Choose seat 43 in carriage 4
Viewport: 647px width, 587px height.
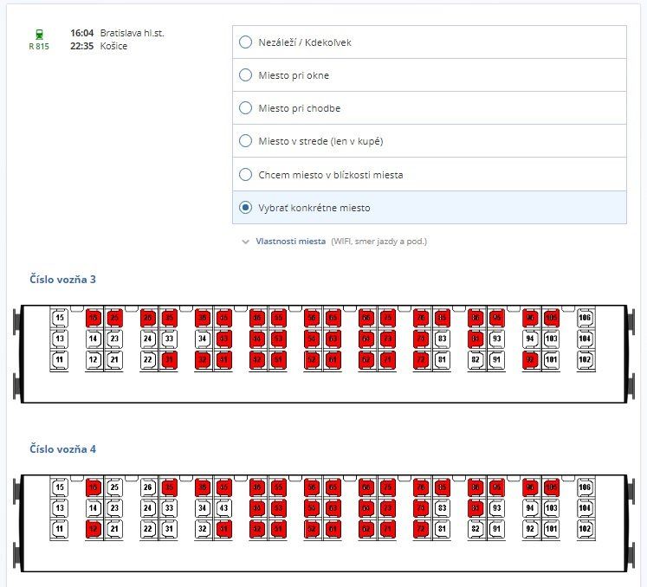click(223, 508)
